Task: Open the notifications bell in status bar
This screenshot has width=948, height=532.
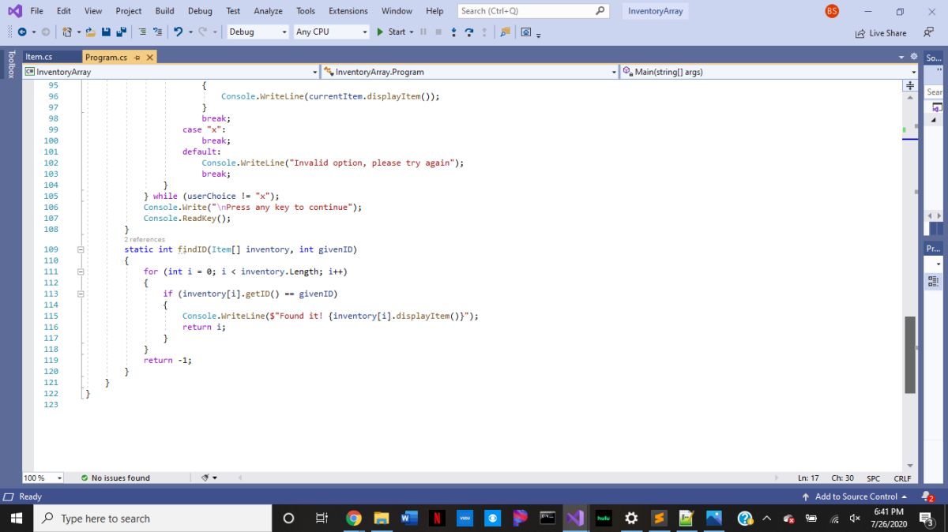Action: pyautogui.click(x=929, y=496)
